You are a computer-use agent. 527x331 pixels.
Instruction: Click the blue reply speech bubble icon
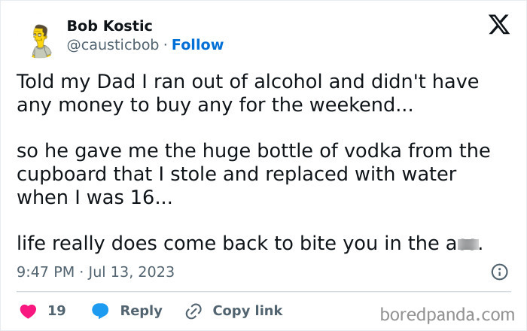[x=99, y=311]
